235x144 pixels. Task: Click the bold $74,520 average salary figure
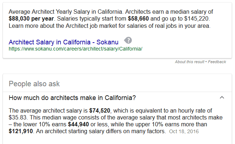pyautogui.click(x=100, y=111)
